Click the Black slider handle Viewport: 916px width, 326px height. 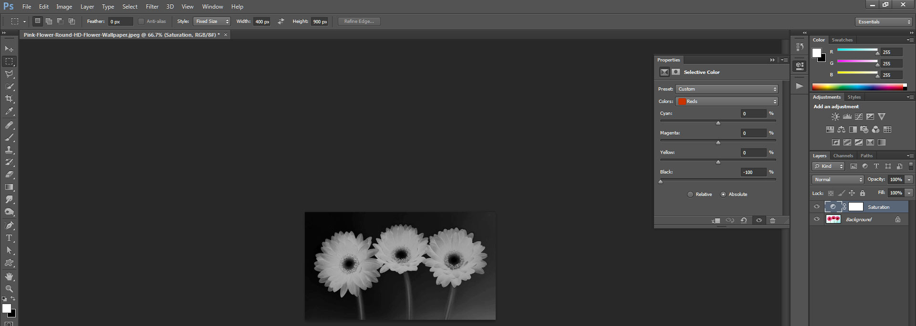tap(661, 182)
